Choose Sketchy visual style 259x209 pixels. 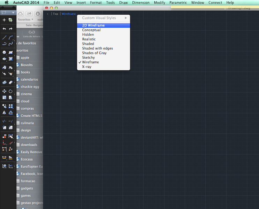tap(104, 58)
